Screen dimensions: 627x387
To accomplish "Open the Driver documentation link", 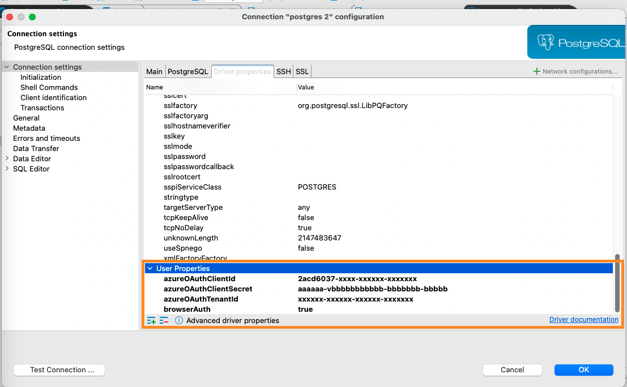I will (x=583, y=319).
